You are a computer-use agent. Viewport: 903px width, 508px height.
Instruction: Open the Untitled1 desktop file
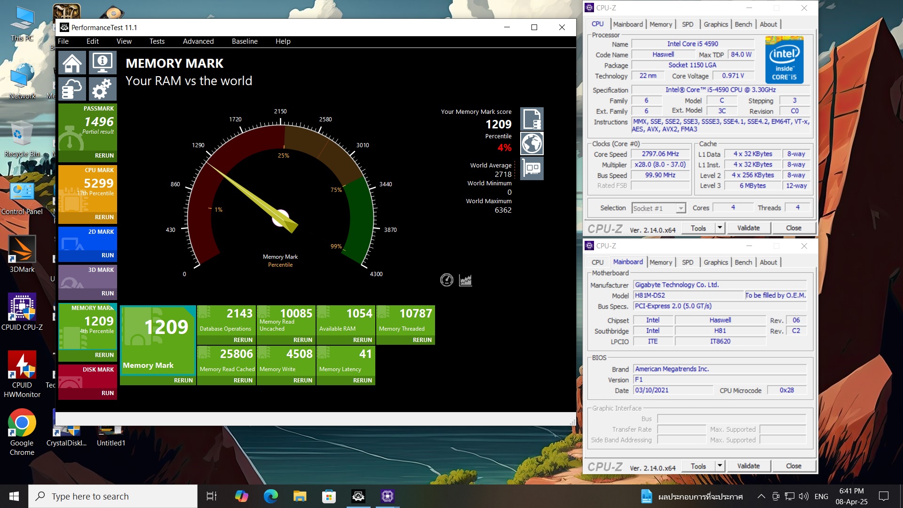coord(111,435)
